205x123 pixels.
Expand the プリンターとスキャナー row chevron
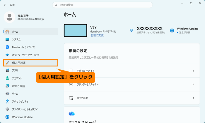point(193,84)
